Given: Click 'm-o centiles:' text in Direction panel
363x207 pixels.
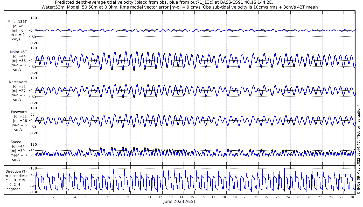Looking at the screenshot, I should [x=16, y=176].
